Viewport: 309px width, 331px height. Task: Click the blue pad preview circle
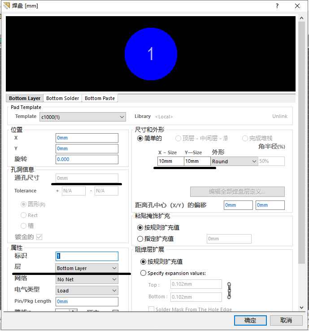coord(151,54)
